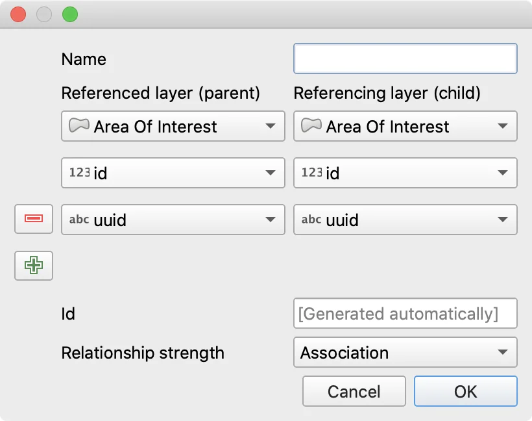
Task: Click the 123 integer icon in parent id field
Action: click(79, 173)
